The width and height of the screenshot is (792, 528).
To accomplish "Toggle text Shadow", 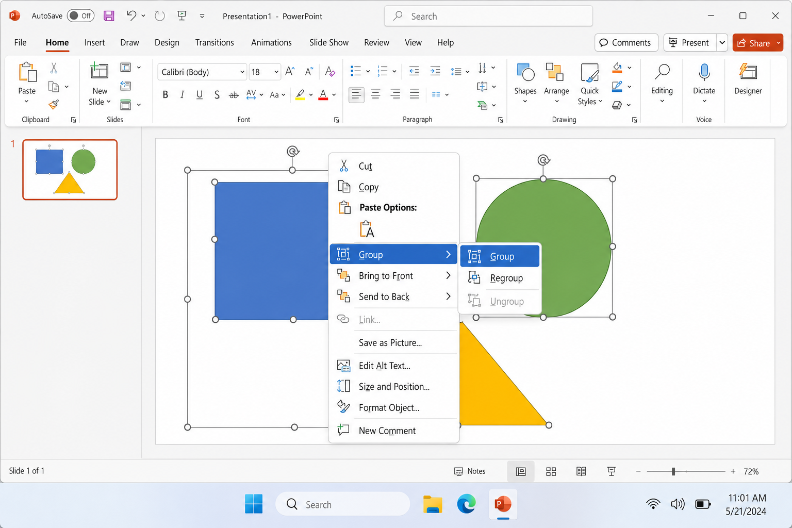I will pos(217,94).
